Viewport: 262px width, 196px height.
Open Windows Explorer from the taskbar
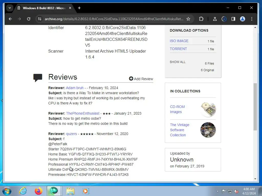70,191
